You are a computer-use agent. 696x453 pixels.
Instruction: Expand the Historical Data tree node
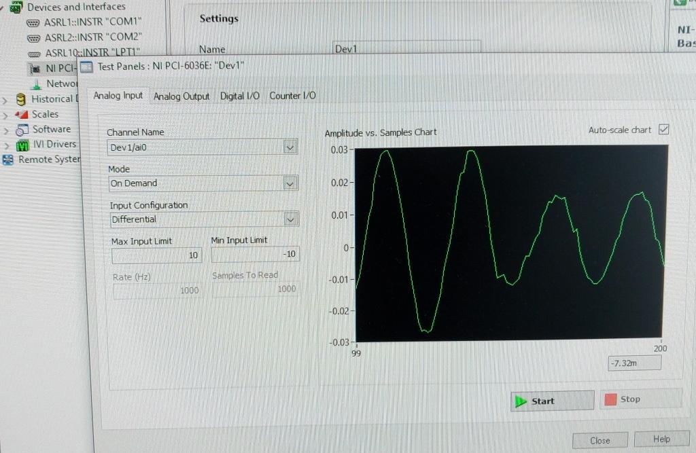point(5,101)
